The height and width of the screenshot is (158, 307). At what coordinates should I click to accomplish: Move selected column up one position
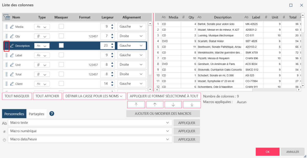[x=155, y=105]
